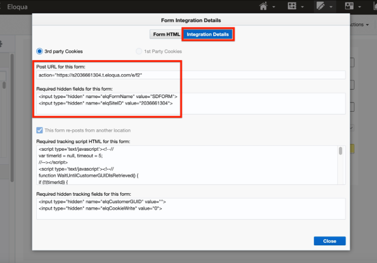Click the elqCustomerGUID hidden input line
The height and width of the screenshot is (263, 377).
click(102, 202)
